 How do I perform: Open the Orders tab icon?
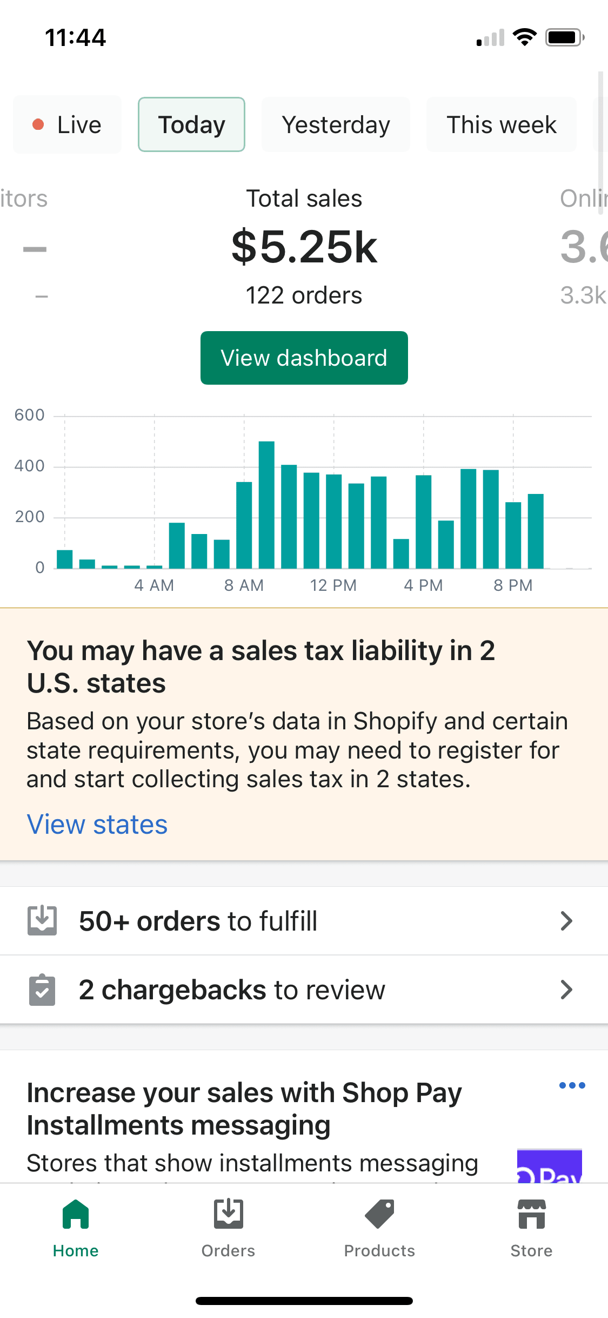(228, 1214)
